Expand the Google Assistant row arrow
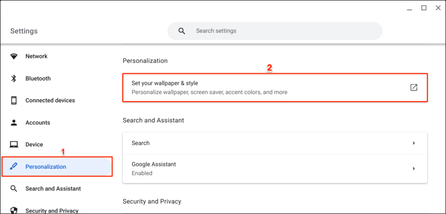The width and height of the screenshot is (446, 214). (414, 169)
